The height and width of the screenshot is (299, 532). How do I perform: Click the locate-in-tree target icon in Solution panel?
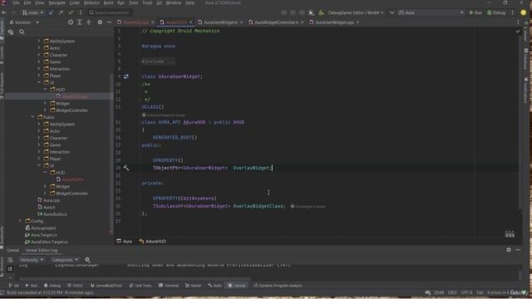(70, 22)
